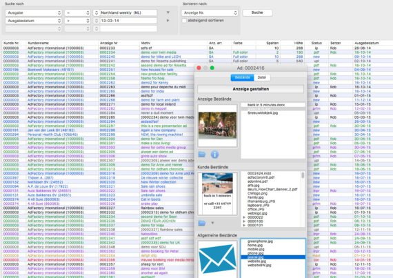Select file Beurs_FlowChart_Banner_2.pdf
393x278 pixels.
tap(272, 190)
